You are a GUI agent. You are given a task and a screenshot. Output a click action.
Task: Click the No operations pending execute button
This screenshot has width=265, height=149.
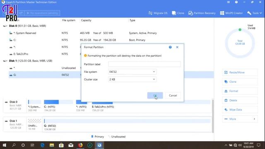[42, 13]
